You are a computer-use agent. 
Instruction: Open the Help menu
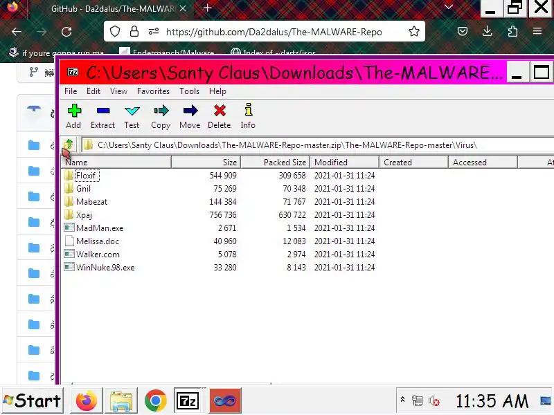[x=217, y=91]
